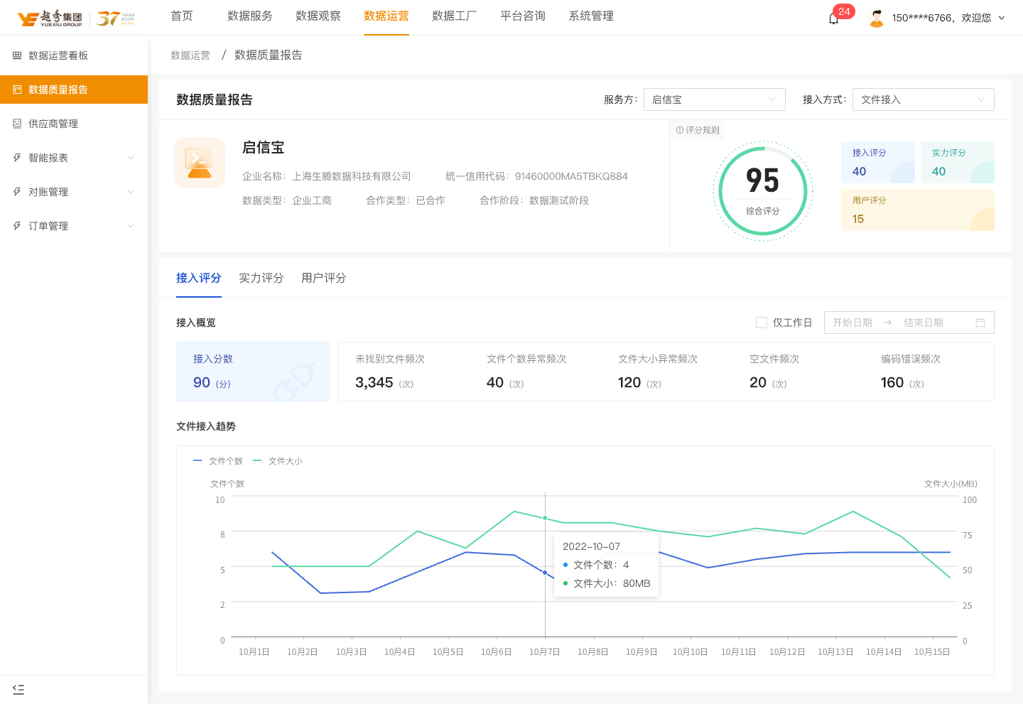1023x704 pixels.
Task: Click the 实力评分 40 score card
Action: (958, 163)
